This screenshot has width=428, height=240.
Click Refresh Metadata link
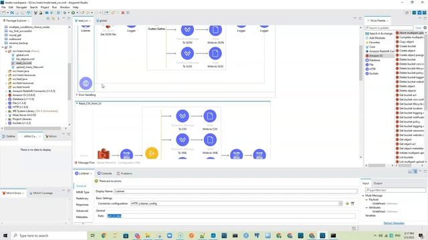coord(394,223)
